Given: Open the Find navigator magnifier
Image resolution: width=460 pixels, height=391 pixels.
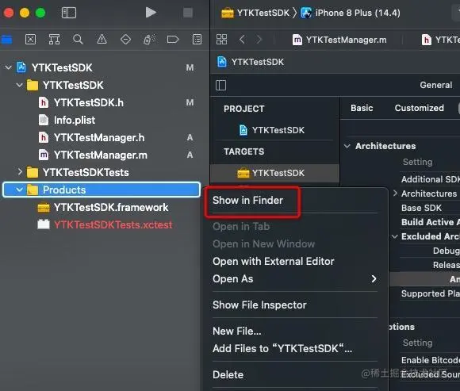Looking at the screenshot, I should click(78, 40).
